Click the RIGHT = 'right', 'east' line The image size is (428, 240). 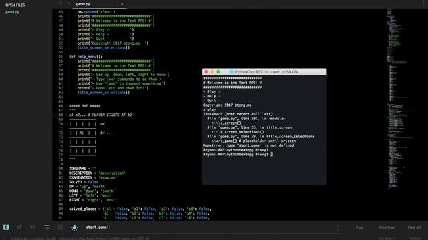pyautogui.click(x=93, y=200)
